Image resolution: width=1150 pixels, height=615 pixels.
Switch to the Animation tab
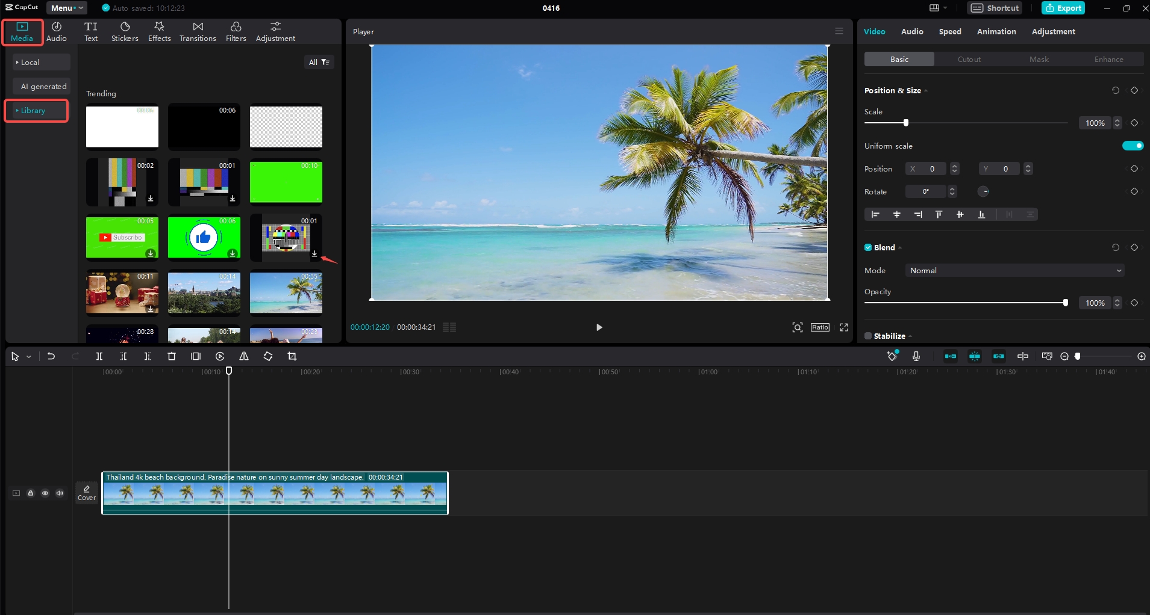coord(996,31)
